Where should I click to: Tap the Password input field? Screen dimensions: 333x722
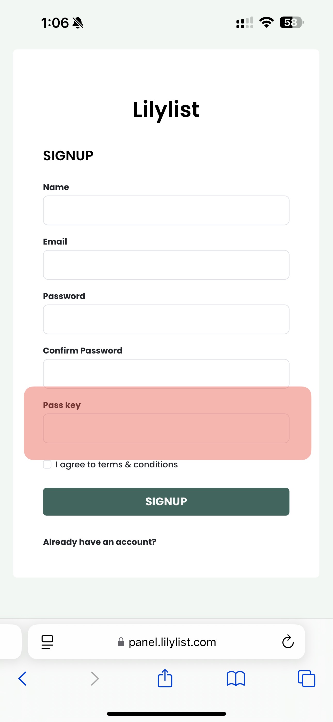pyautogui.click(x=166, y=319)
